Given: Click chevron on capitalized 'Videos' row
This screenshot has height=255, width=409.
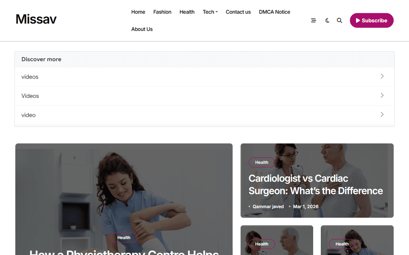Looking at the screenshot, I should (382, 95).
